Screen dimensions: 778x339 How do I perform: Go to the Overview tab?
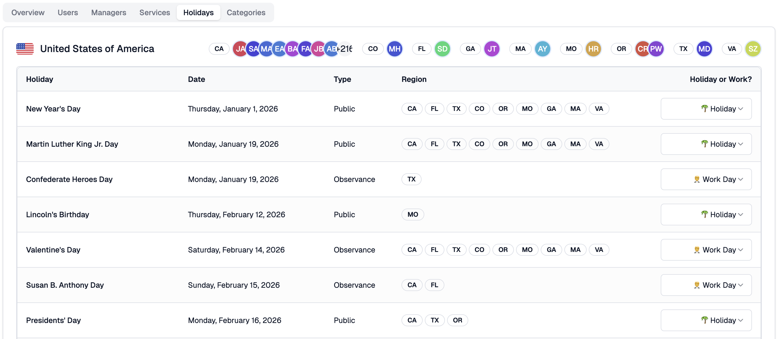point(28,12)
